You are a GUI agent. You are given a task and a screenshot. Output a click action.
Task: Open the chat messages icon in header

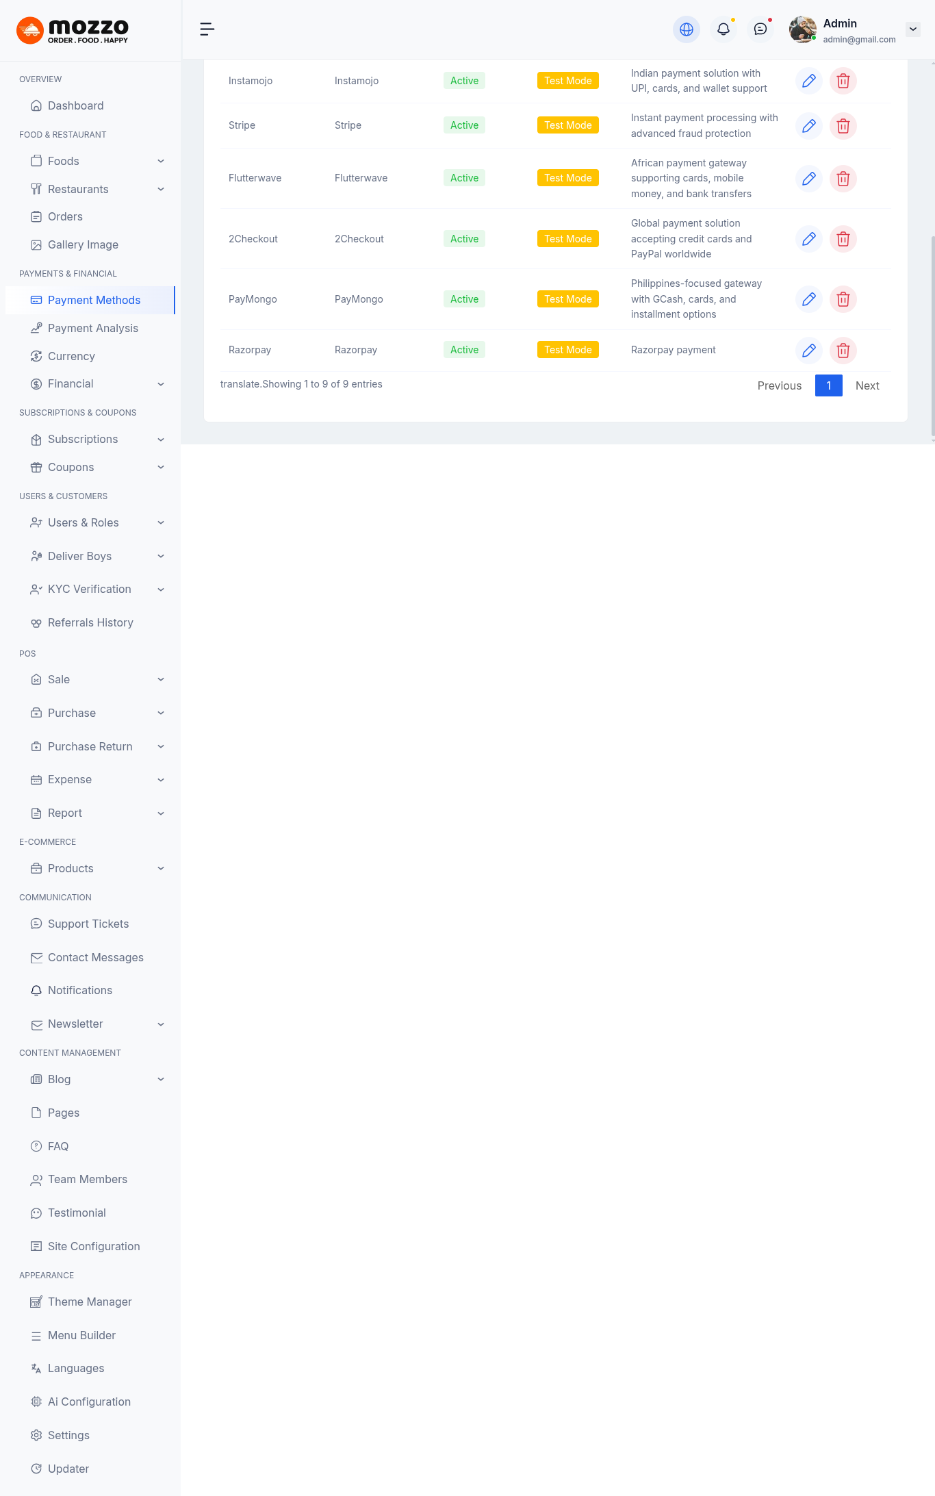pos(760,29)
